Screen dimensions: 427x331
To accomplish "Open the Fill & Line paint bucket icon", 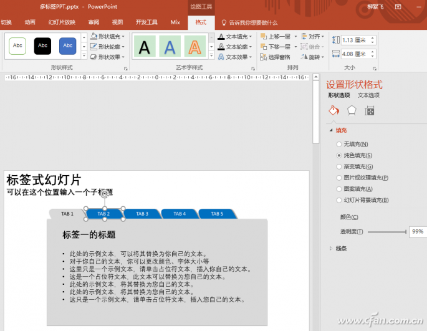I will (x=333, y=110).
